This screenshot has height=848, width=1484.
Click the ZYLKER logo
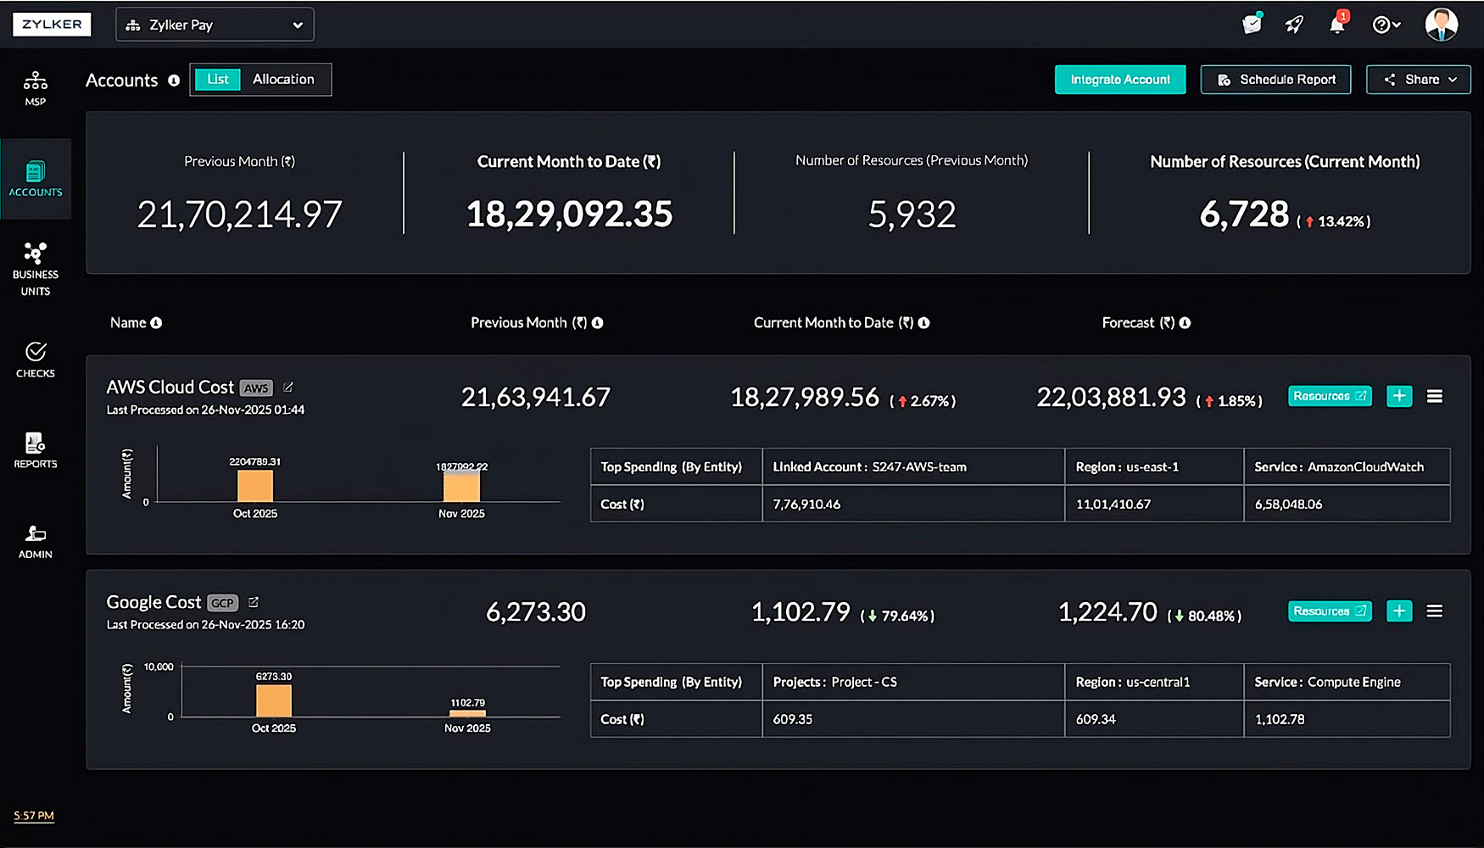52,24
